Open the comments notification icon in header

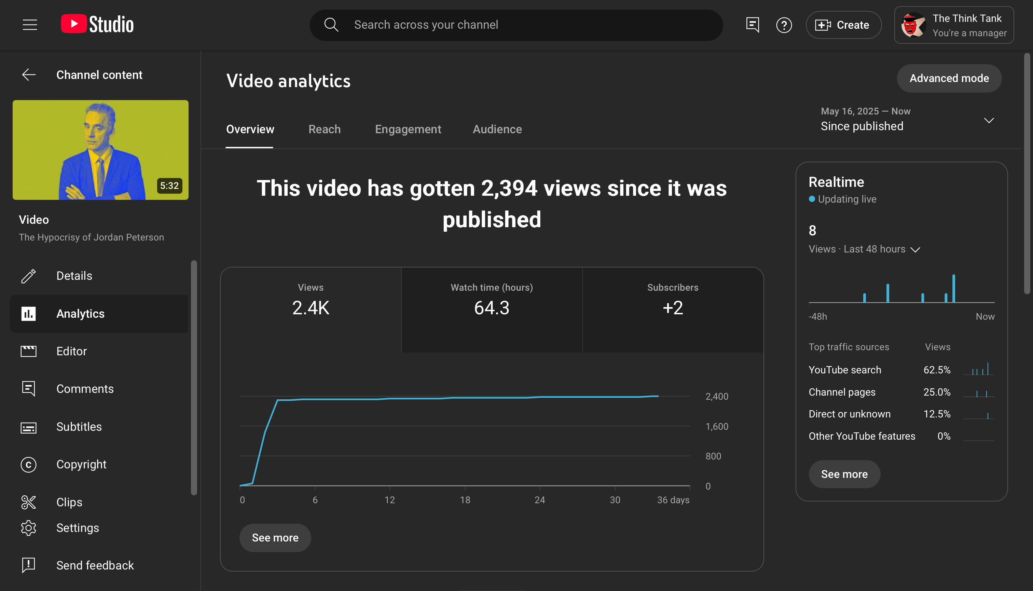(x=752, y=25)
